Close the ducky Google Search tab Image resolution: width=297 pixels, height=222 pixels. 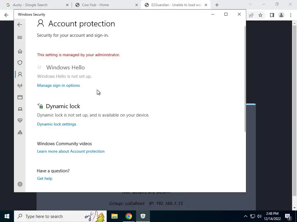coord(67,5)
